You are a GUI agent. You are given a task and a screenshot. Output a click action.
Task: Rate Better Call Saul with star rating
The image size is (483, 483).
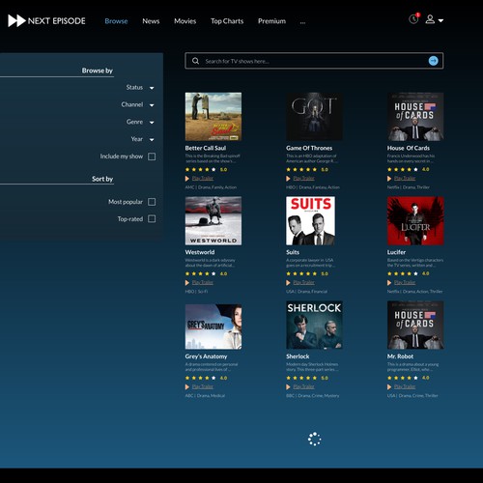(201, 169)
